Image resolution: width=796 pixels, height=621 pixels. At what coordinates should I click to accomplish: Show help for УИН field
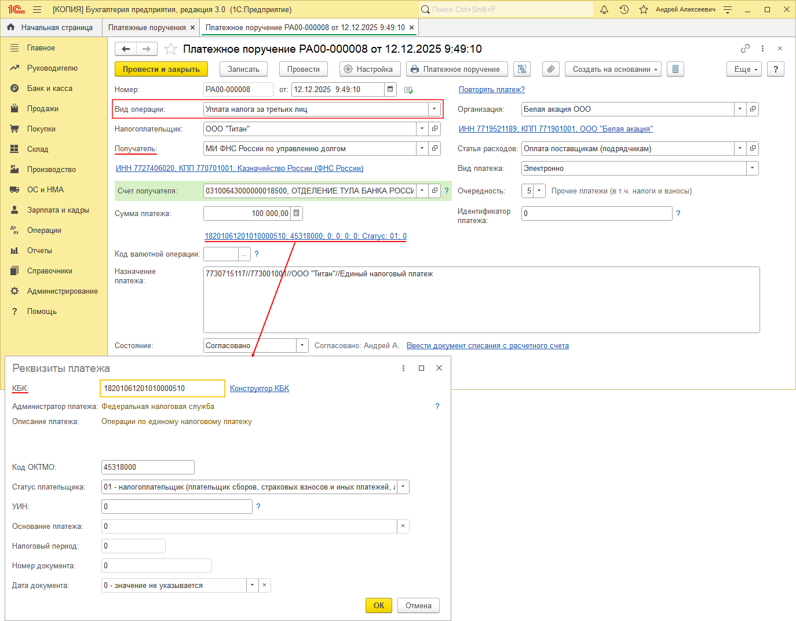tap(258, 506)
